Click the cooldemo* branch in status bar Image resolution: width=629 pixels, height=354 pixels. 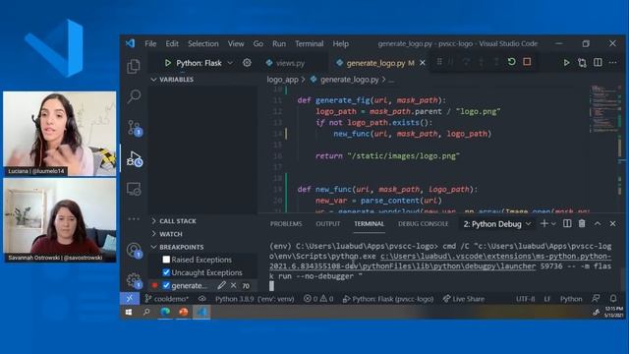coord(166,299)
